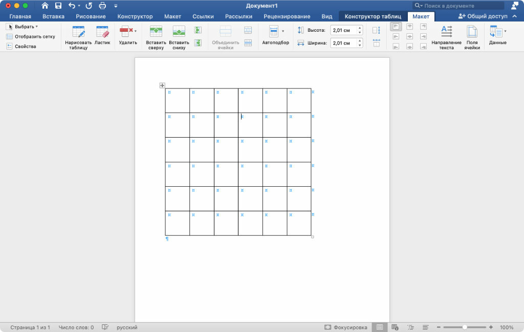Screen dimensions: 524x332
Task: Click the Общий доступ share button
Action: [x=483, y=16]
